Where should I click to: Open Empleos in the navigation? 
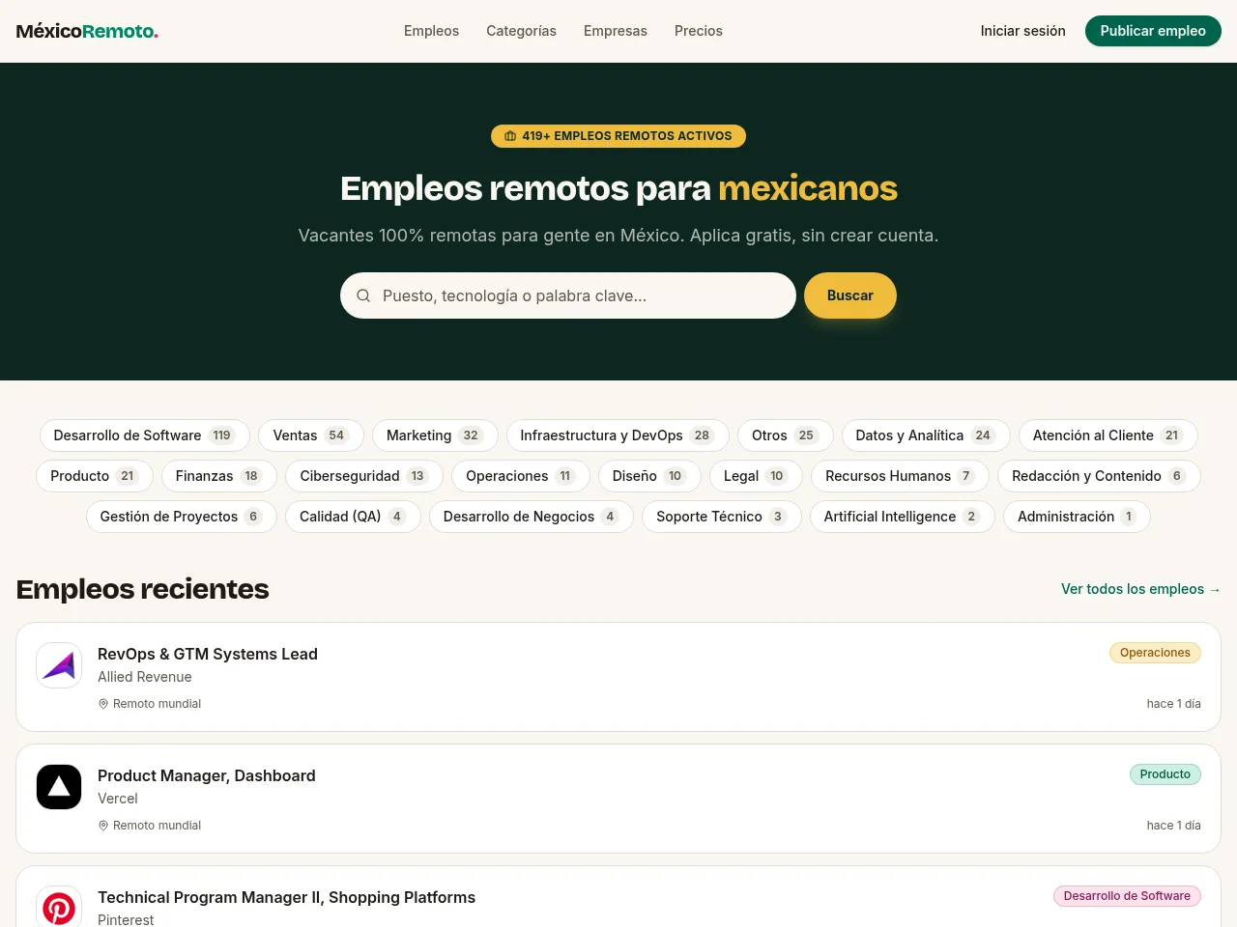431,31
